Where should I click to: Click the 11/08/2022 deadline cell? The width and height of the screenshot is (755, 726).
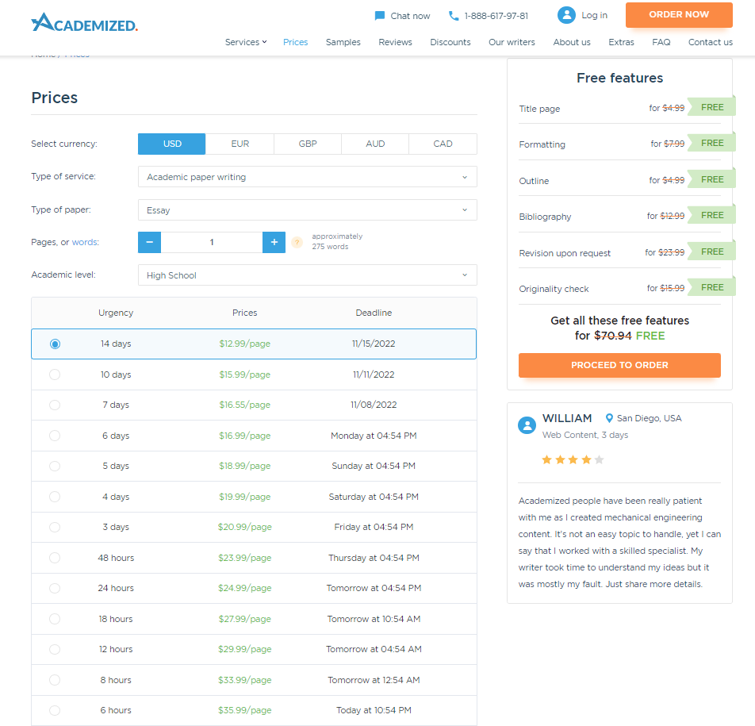point(374,405)
